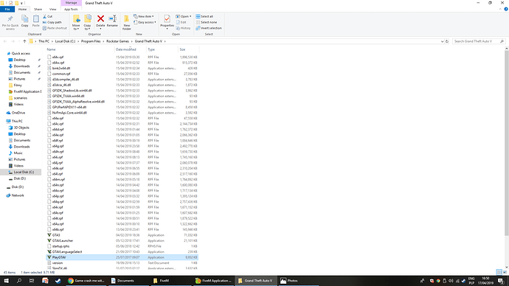Click Paste shortcut in Clipboard group
Image resolution: width=509 pixels, height=286 pixels.
[x=55, y=28]
